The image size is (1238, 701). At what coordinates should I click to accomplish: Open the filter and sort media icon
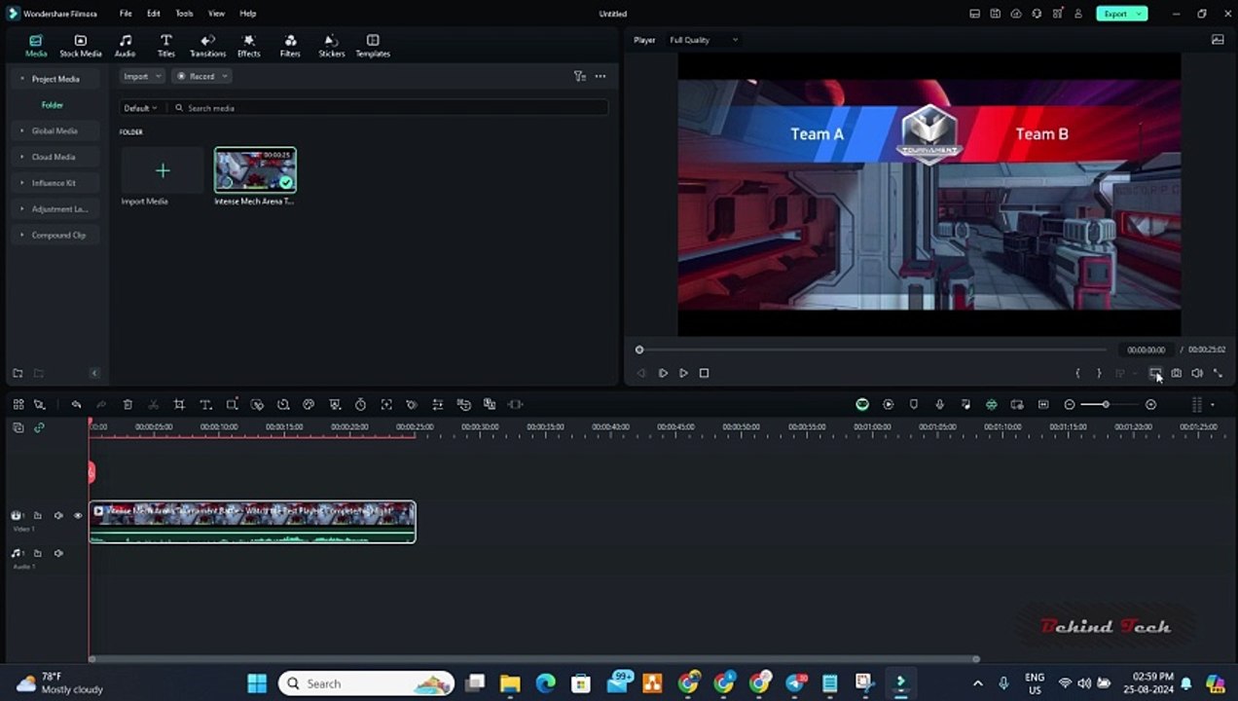[x=580, y=76]
